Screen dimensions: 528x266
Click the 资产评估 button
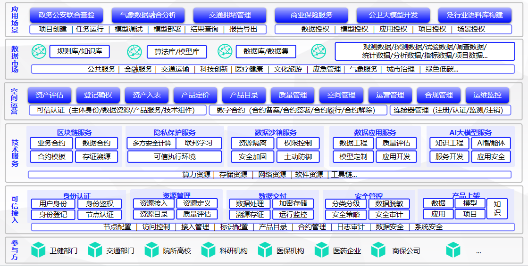click(50, 95)
